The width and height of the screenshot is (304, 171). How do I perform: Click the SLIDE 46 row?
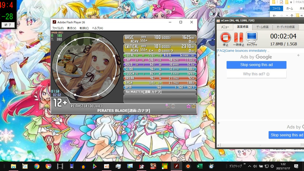pyautogui.click(x=160, y=69)
